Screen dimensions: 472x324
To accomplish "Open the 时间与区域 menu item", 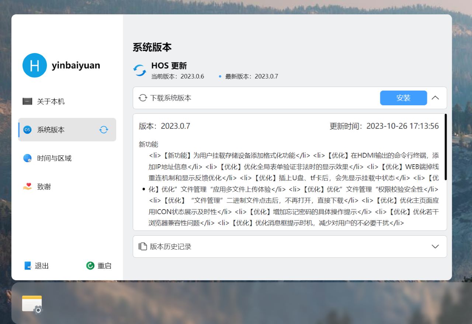I will pyautogui.click(x=67, y=158).
